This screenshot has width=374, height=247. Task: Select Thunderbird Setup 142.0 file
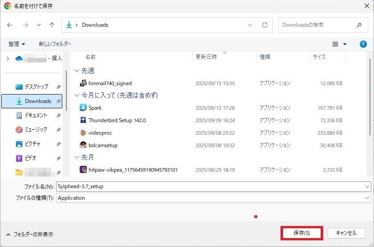pyautogui.click(x=117, y=120)
